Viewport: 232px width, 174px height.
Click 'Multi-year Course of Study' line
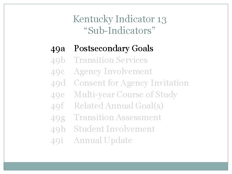click(125, 95)
